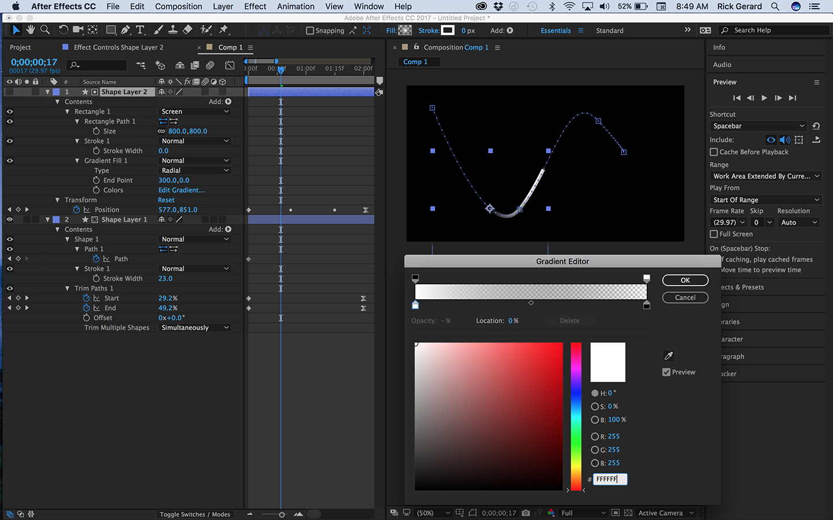833x520 pixels.
Task: Open the Shortcut Spacebar dropdown
Action: click(x=758, y=126)
